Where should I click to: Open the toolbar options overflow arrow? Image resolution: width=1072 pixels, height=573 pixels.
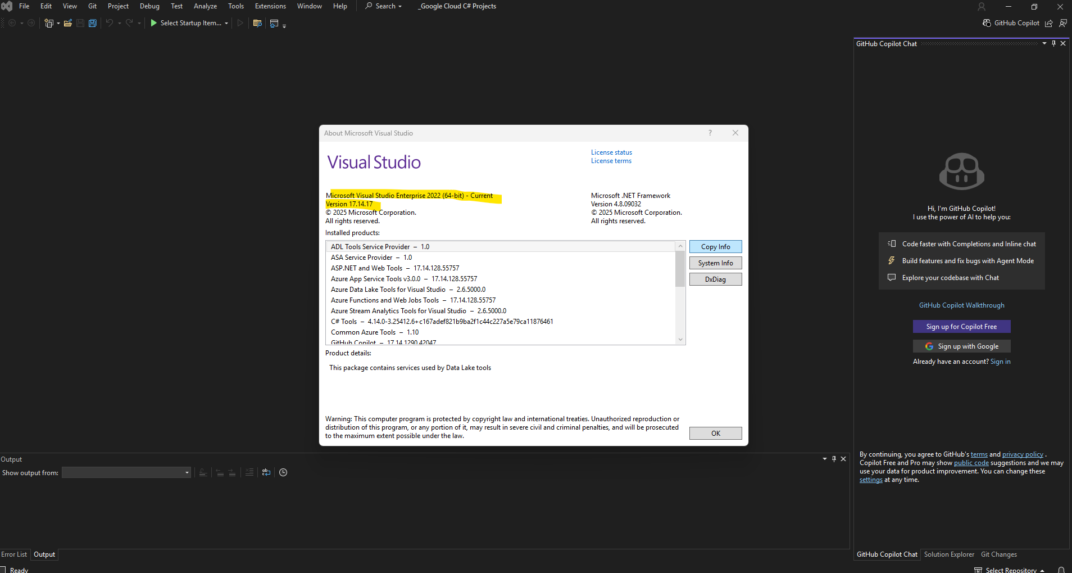[x=284, y=26]
